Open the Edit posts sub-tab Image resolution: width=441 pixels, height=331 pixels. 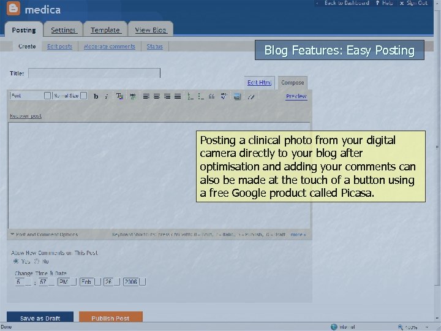(59, 47)
